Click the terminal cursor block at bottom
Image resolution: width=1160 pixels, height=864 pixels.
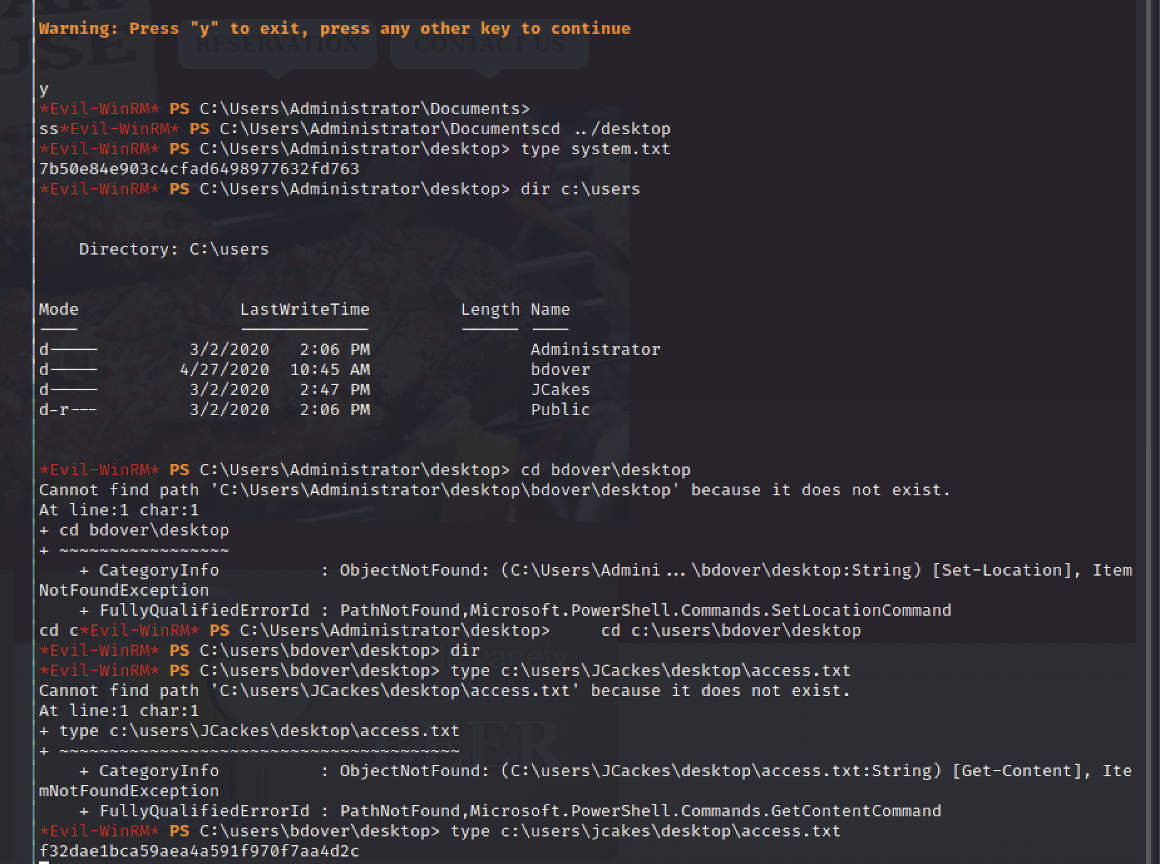point(44,861)
